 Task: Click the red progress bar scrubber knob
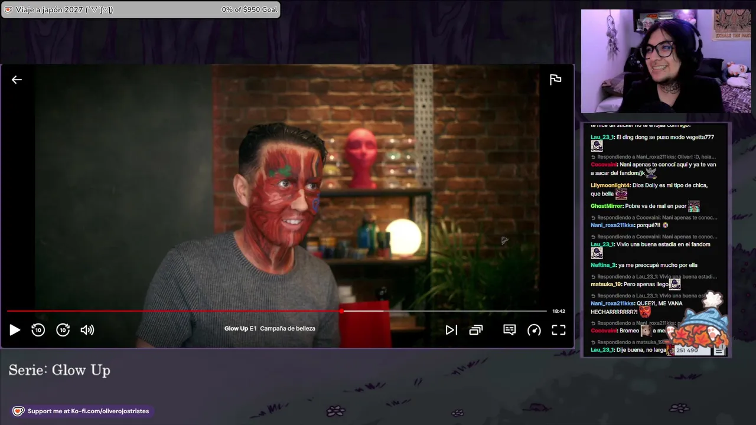coord(341,311)
